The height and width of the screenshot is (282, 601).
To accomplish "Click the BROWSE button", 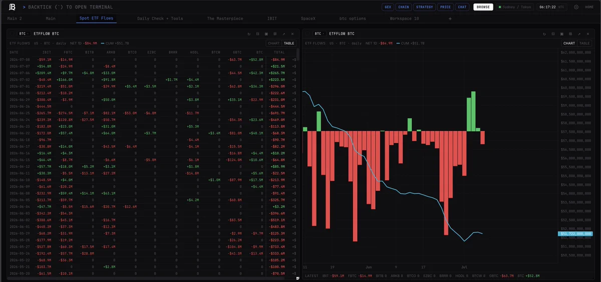I will (x=483, y=7).
